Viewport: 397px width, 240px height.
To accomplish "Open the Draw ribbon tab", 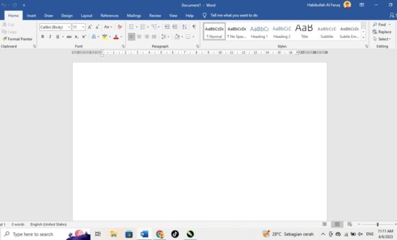I will 49,16.
